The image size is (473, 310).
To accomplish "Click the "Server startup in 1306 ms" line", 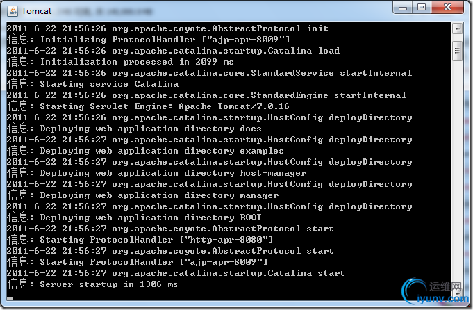I will click(x=92, y=284).
